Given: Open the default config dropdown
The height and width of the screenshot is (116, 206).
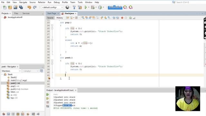Looking at the screenshot, I should (x=52, y=7).
